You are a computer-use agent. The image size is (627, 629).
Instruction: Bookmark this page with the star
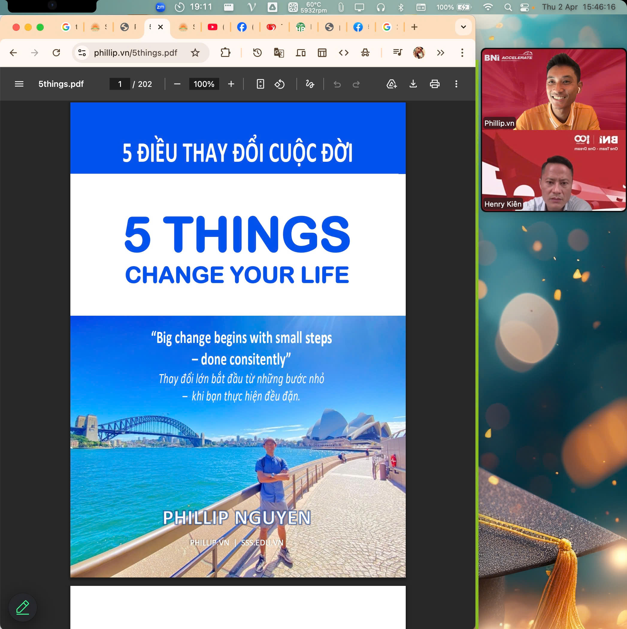[195, 53]
